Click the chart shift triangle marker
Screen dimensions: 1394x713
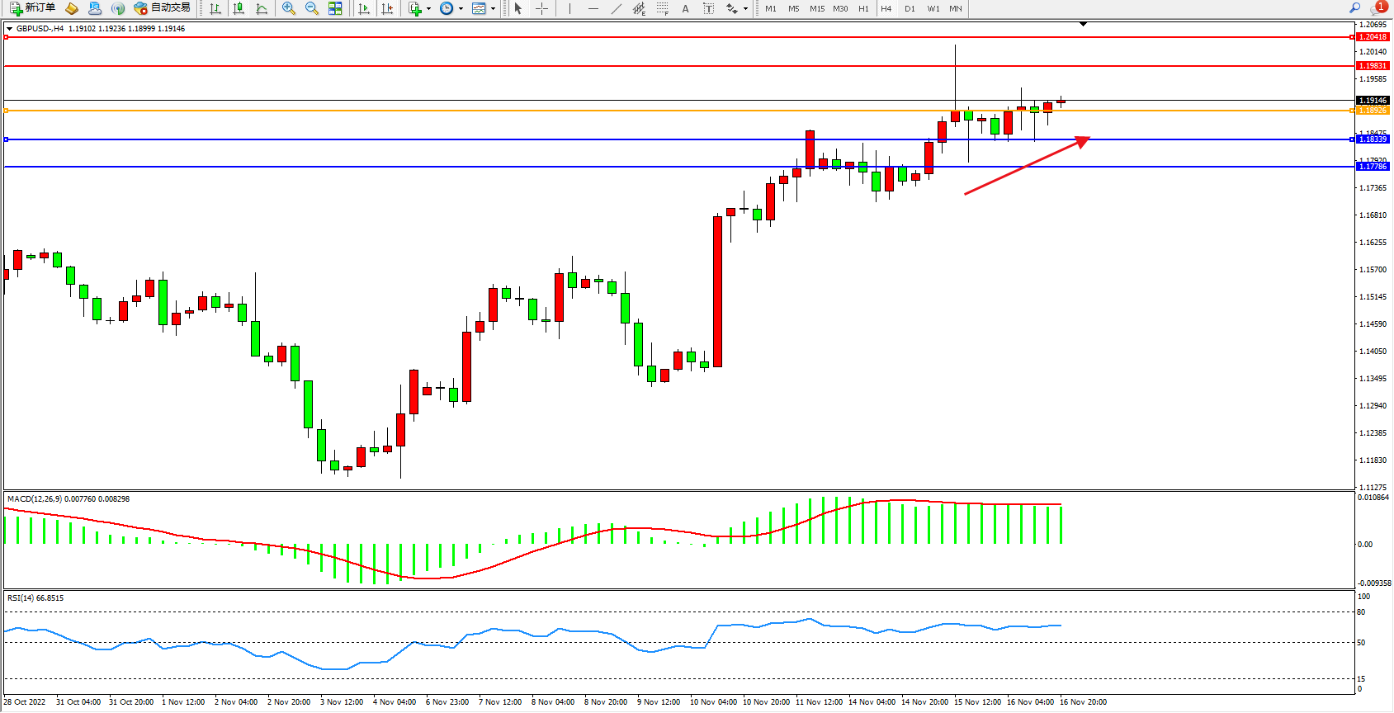(x=1083, y=25)
